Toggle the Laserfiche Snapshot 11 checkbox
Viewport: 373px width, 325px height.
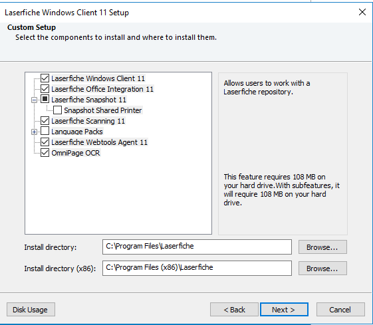45,99
